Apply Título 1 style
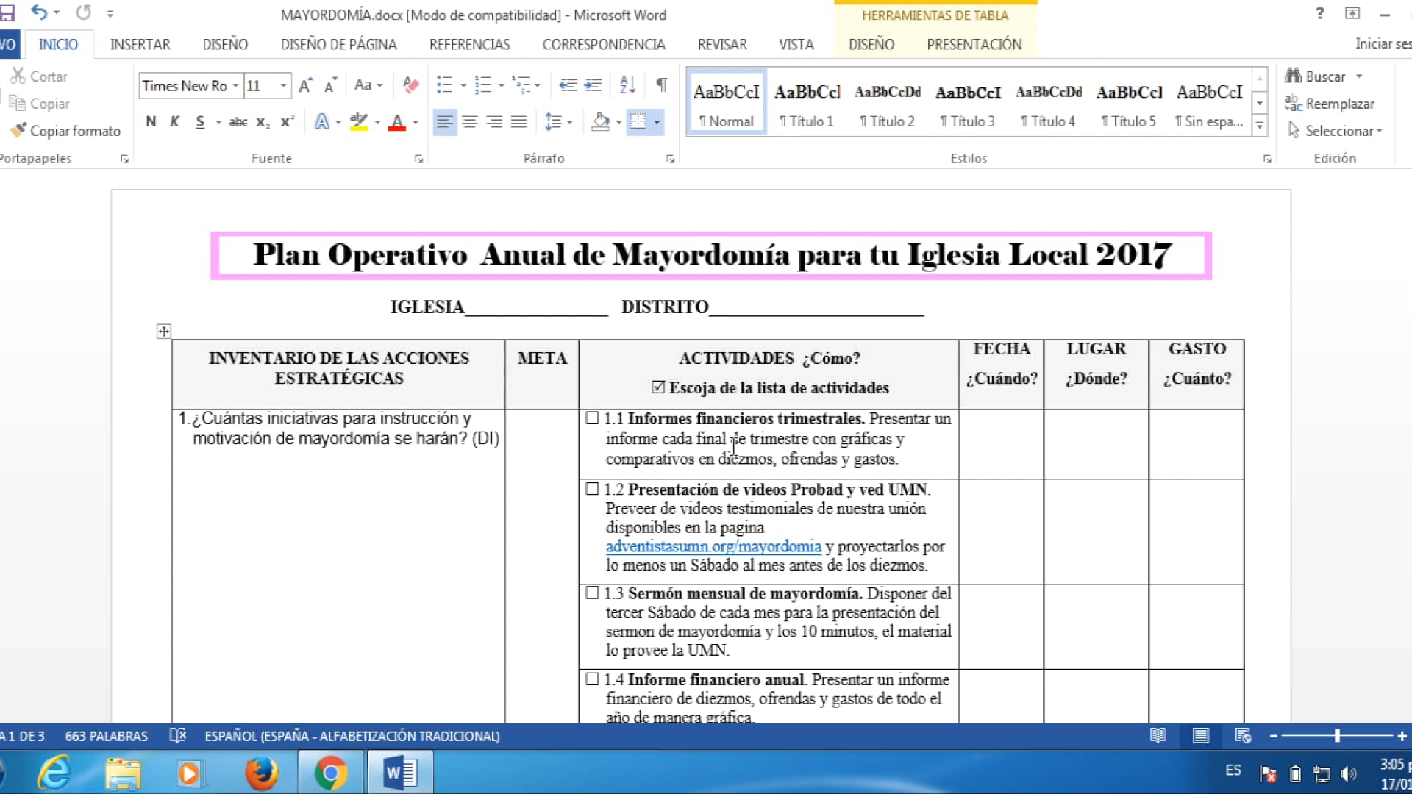Screen dimensions: 1412x794 pos(807,104)
